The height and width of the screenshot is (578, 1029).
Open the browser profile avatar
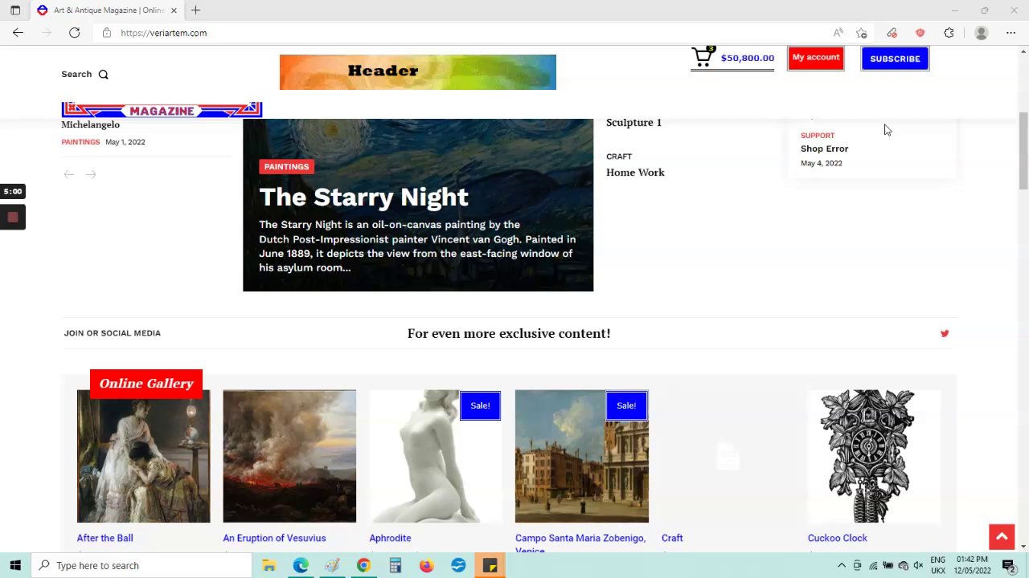[x=981, y=33]
